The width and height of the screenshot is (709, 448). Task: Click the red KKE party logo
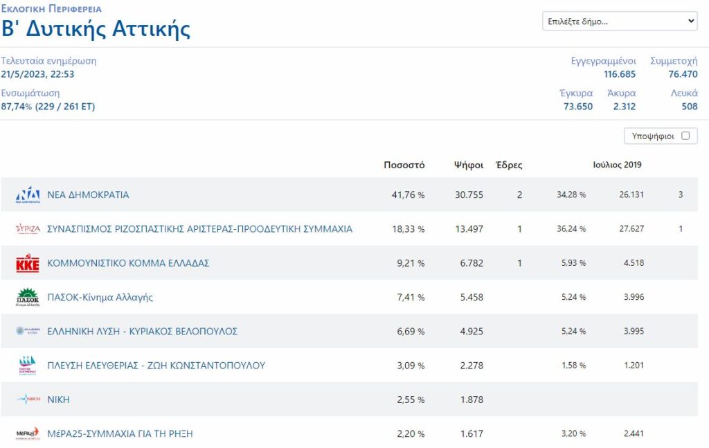point(28,263)
